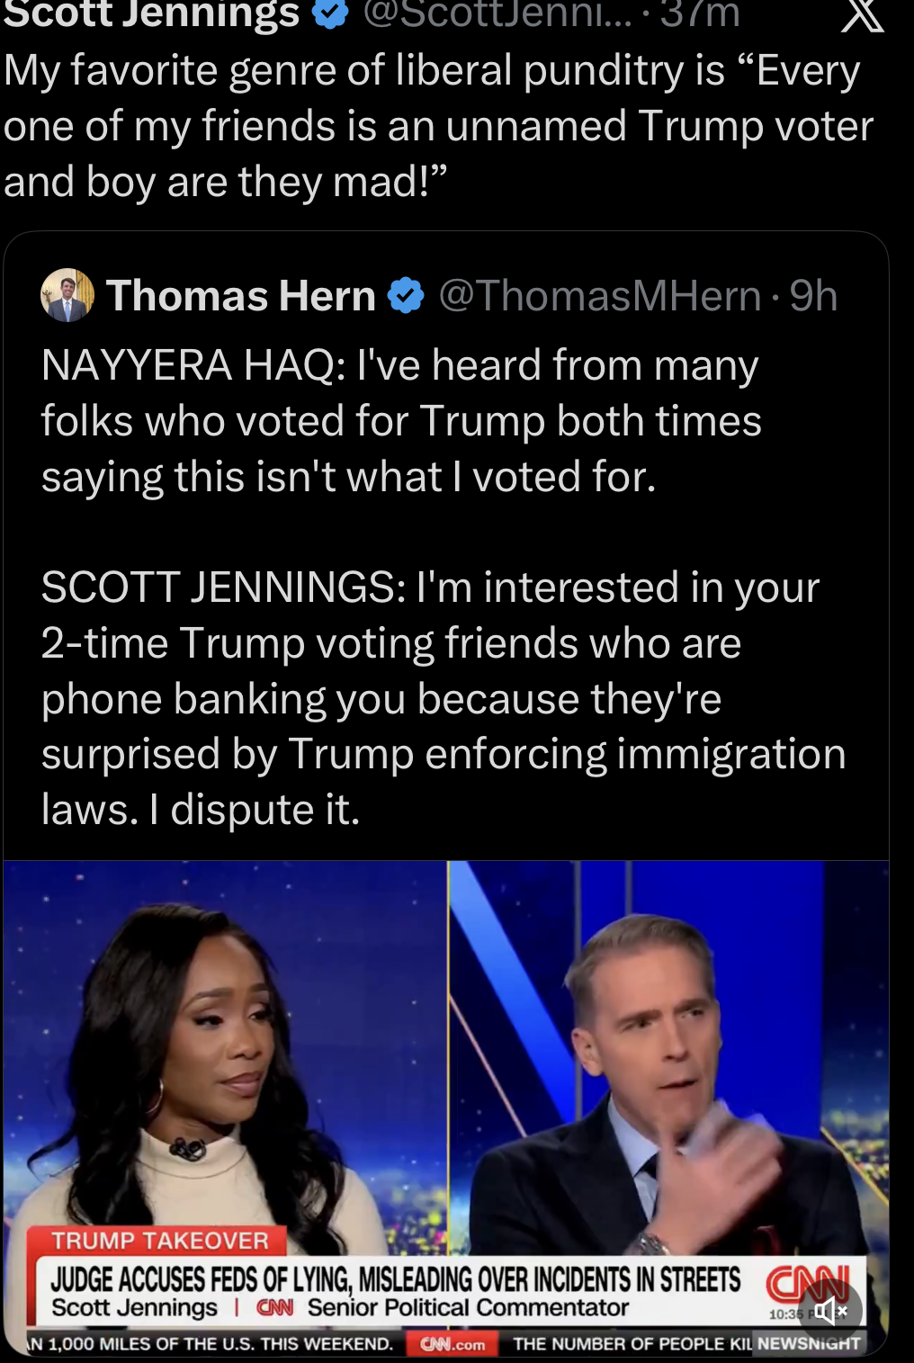Image resolution: width=914 pixels, height=1363 pixels.
Task: Click the TRUMP TAKEOVER red banner
Action: (159, 1241)
